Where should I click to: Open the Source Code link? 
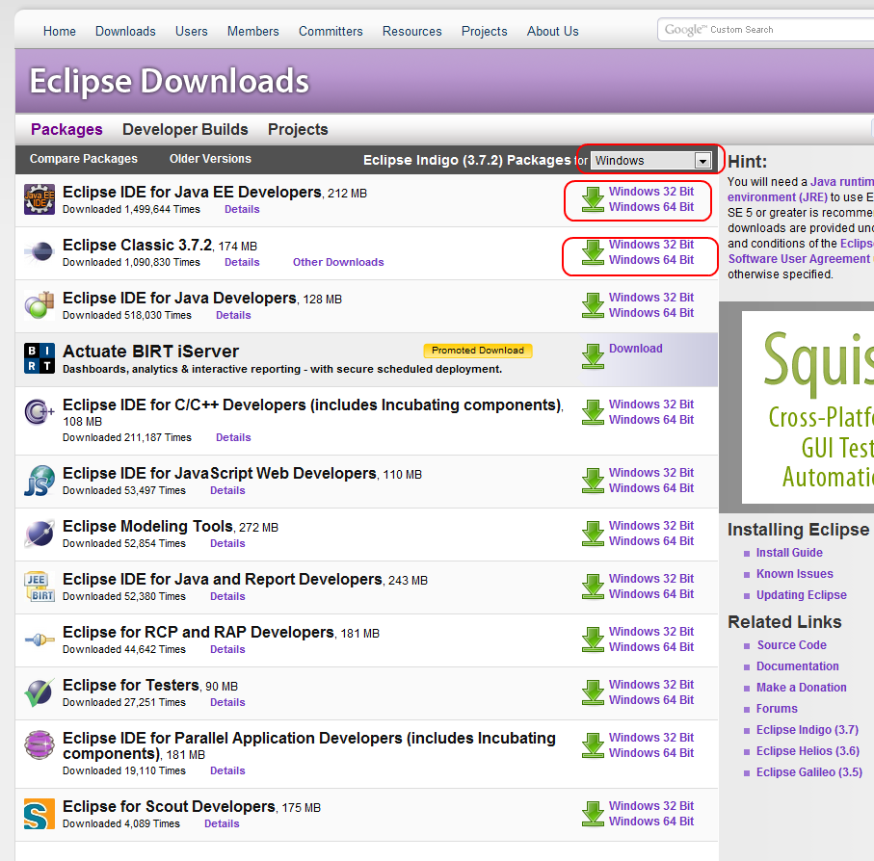tap(791, 645)
